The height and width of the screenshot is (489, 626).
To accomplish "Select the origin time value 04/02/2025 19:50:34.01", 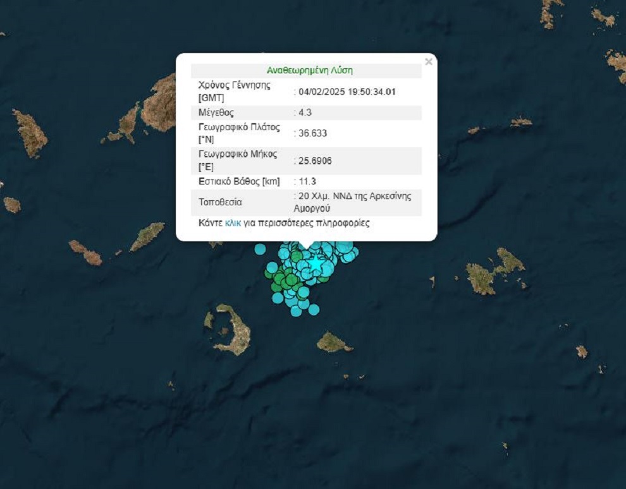I will tap(347, 92).
